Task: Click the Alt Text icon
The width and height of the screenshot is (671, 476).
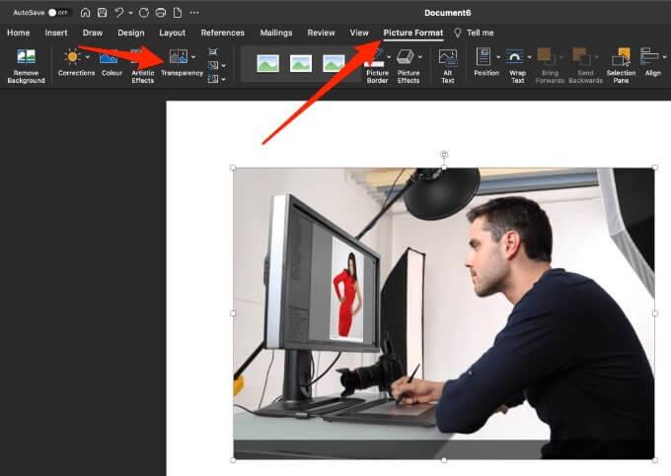Action: (x=448, y=57)
